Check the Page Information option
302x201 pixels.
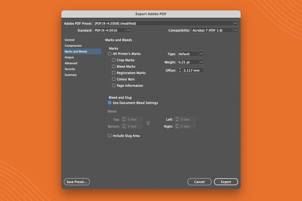pos(114,85)
